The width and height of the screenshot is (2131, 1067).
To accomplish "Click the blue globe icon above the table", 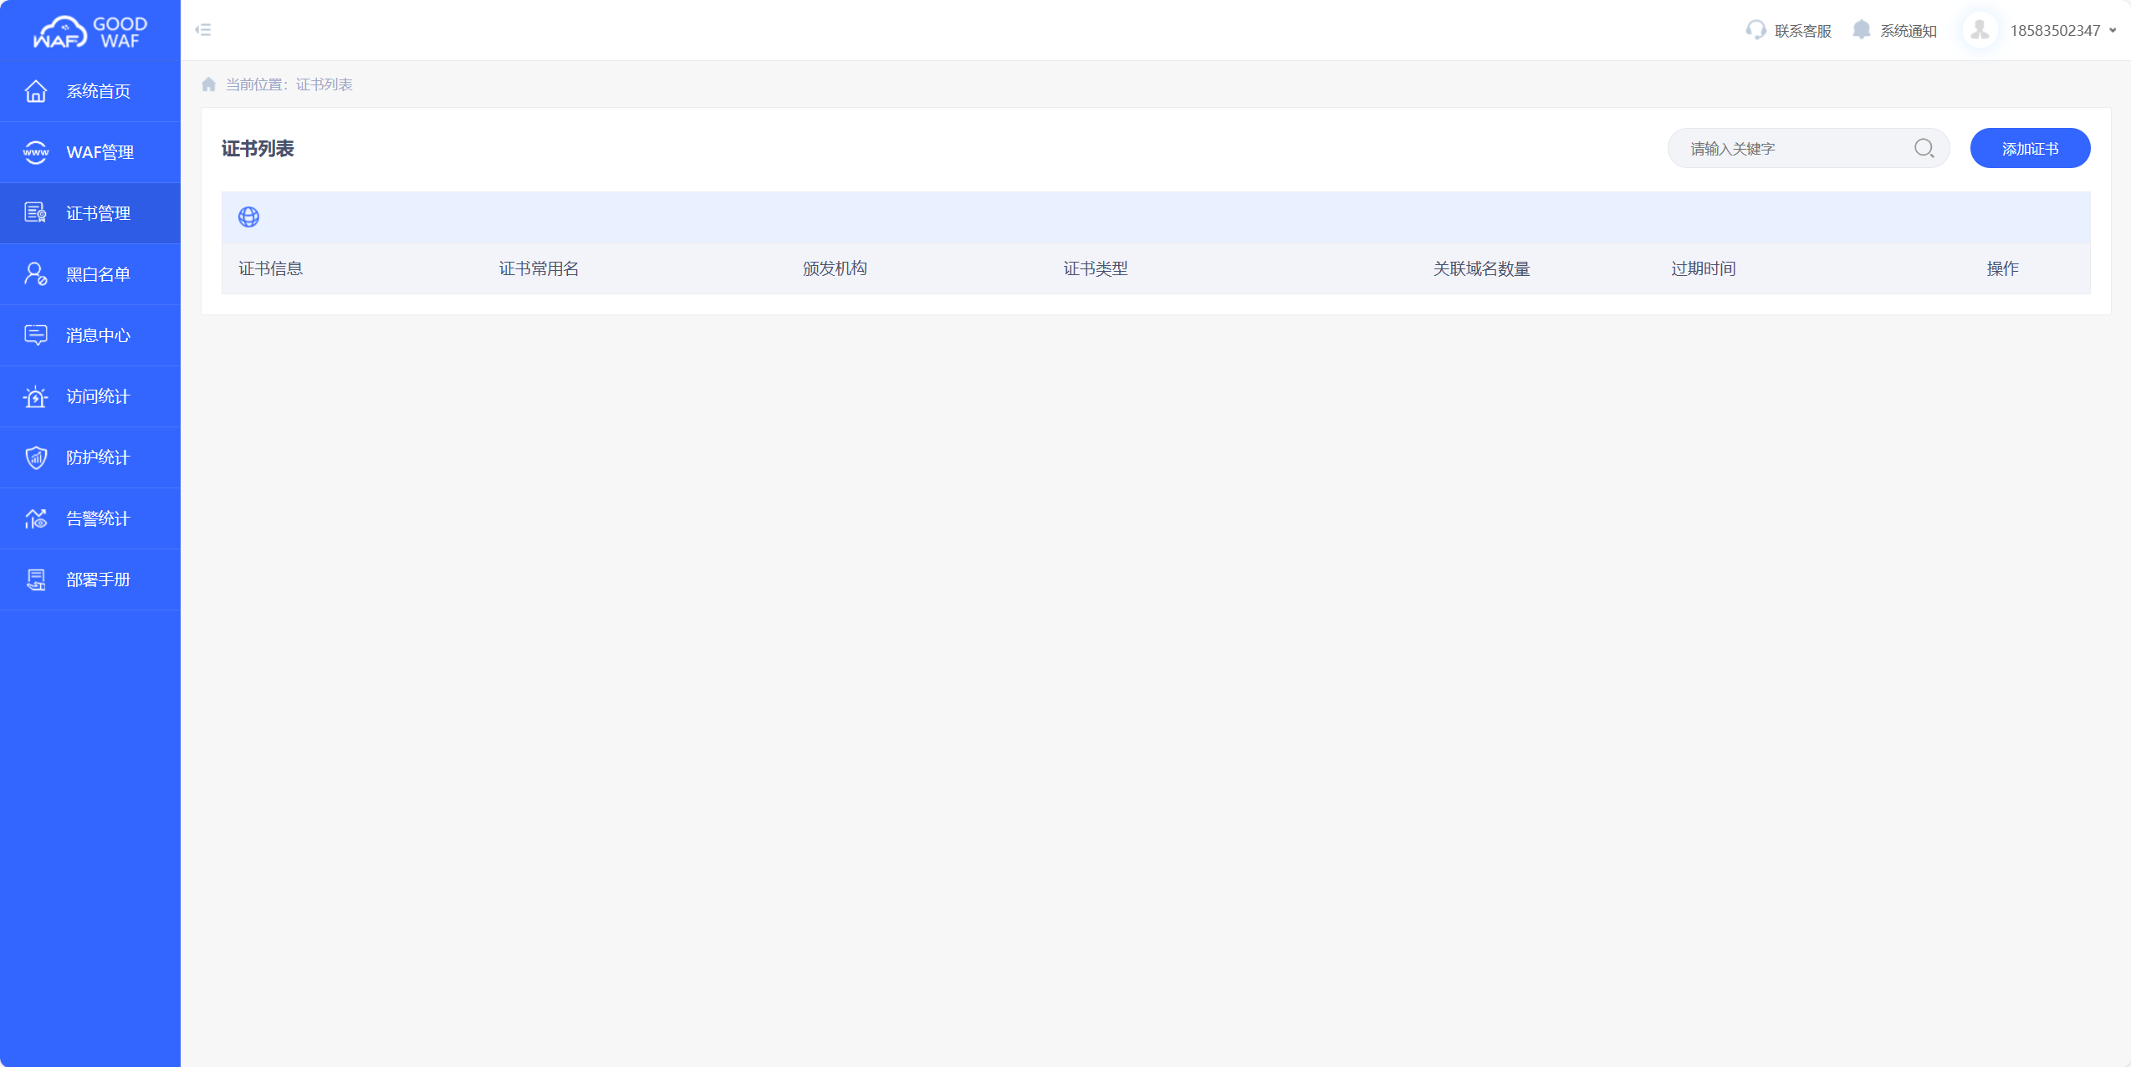I will [x=249, y=217].
